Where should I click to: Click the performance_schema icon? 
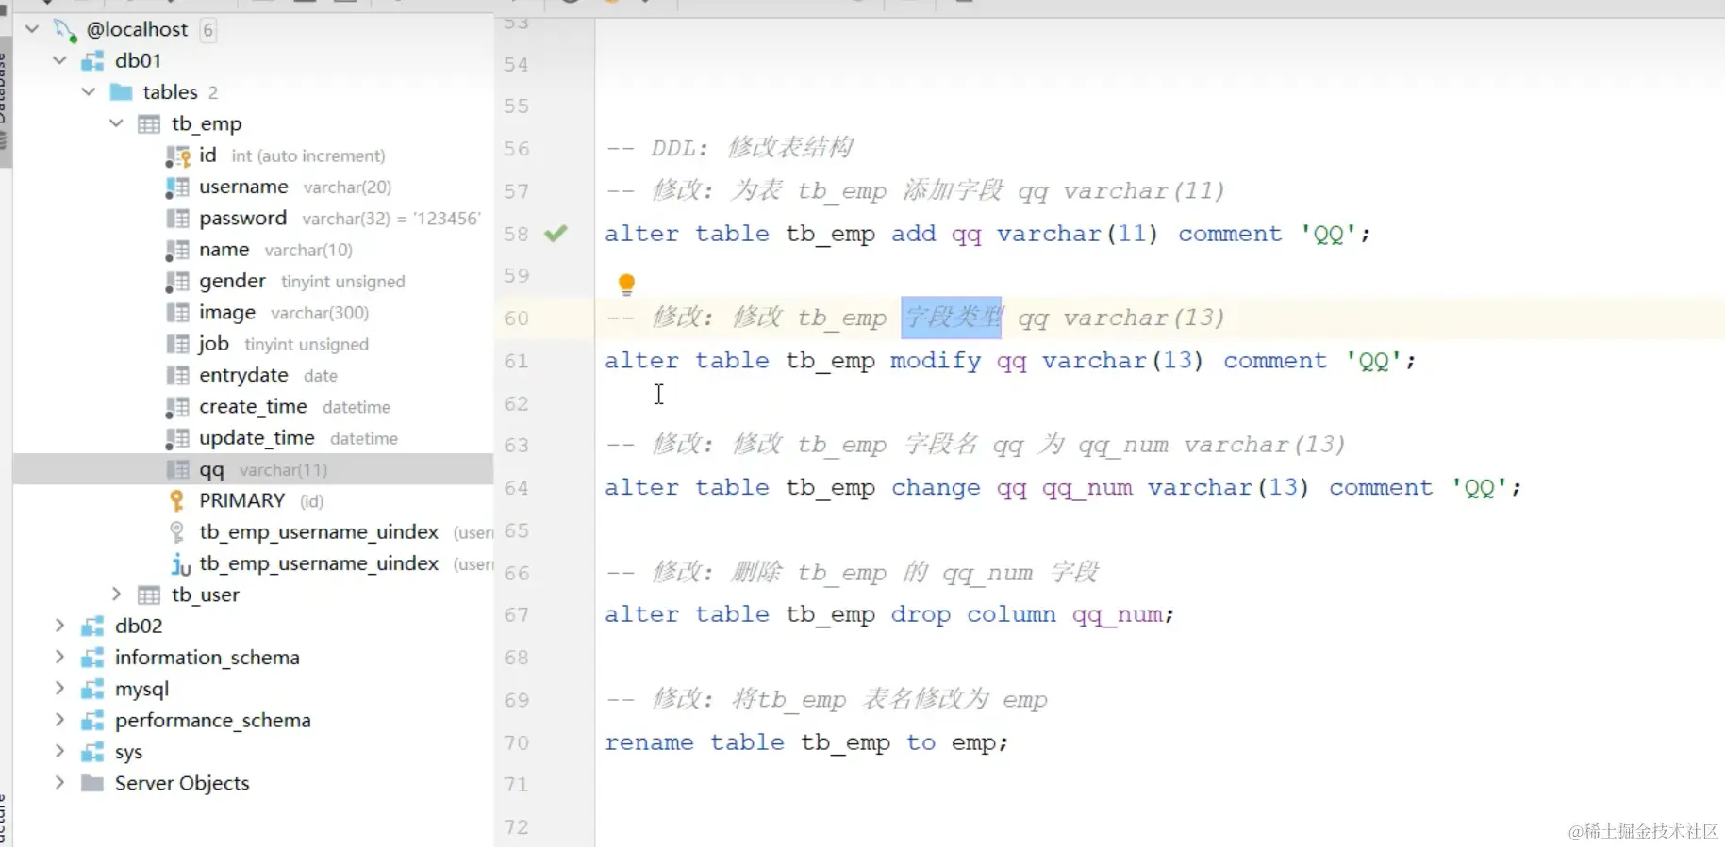92,721
